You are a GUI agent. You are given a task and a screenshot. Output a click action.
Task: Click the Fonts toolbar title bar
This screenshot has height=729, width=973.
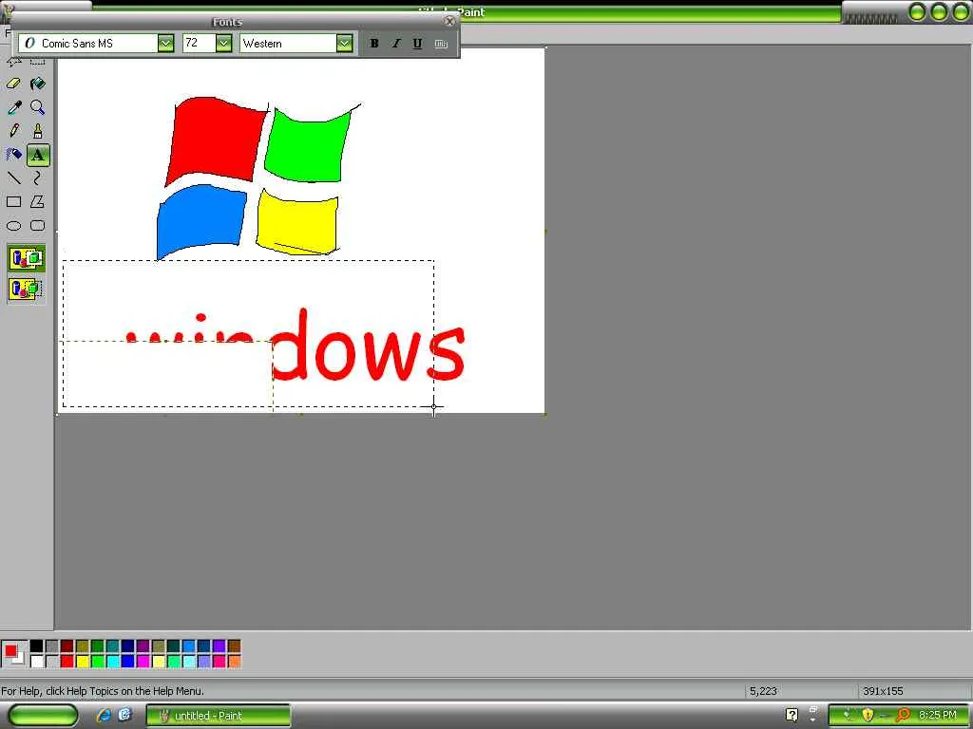pyautogui.click(x=228, y=22)
